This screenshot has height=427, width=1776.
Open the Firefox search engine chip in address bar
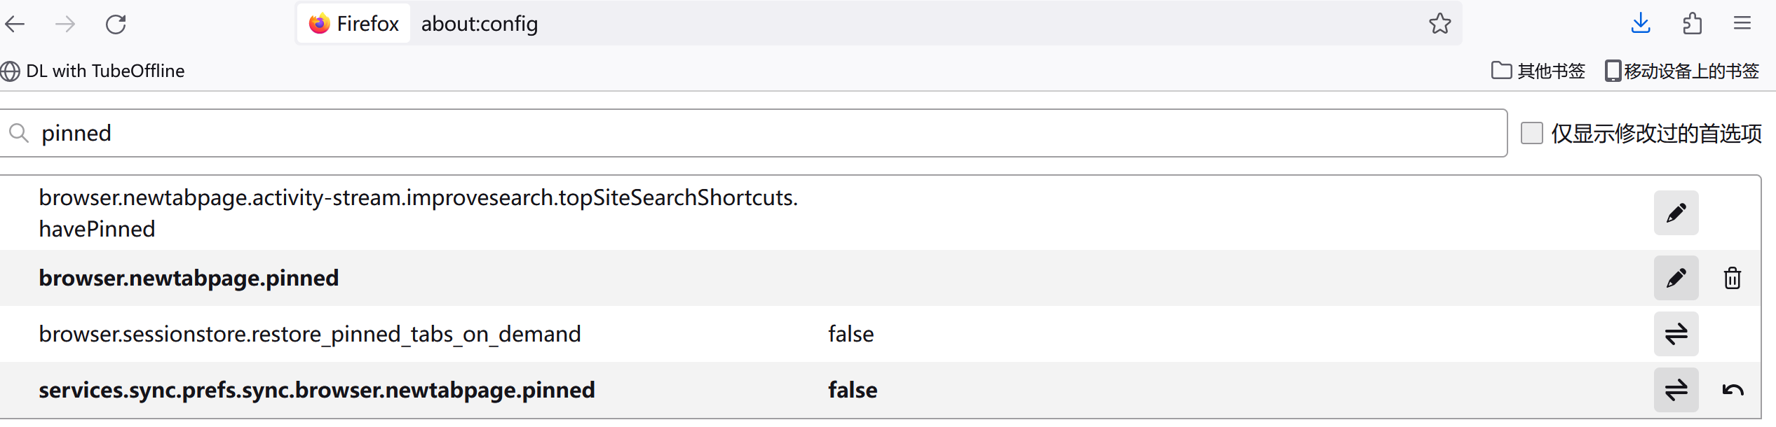353,23
